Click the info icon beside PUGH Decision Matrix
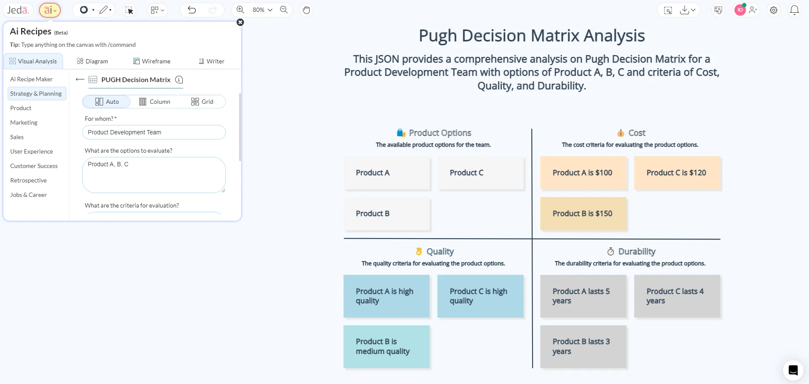The image size is (809, 384). (179, 80)
